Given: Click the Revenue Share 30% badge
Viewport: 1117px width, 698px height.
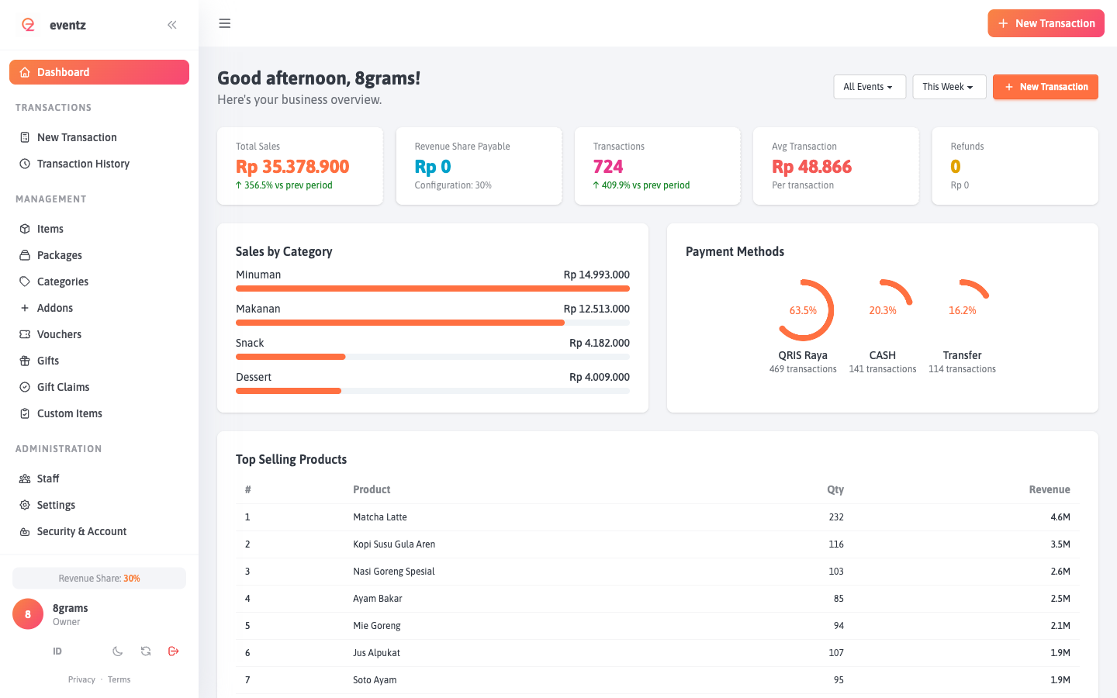Looking at the screenshot, I should pyautogui.click(x=99, y=579).
